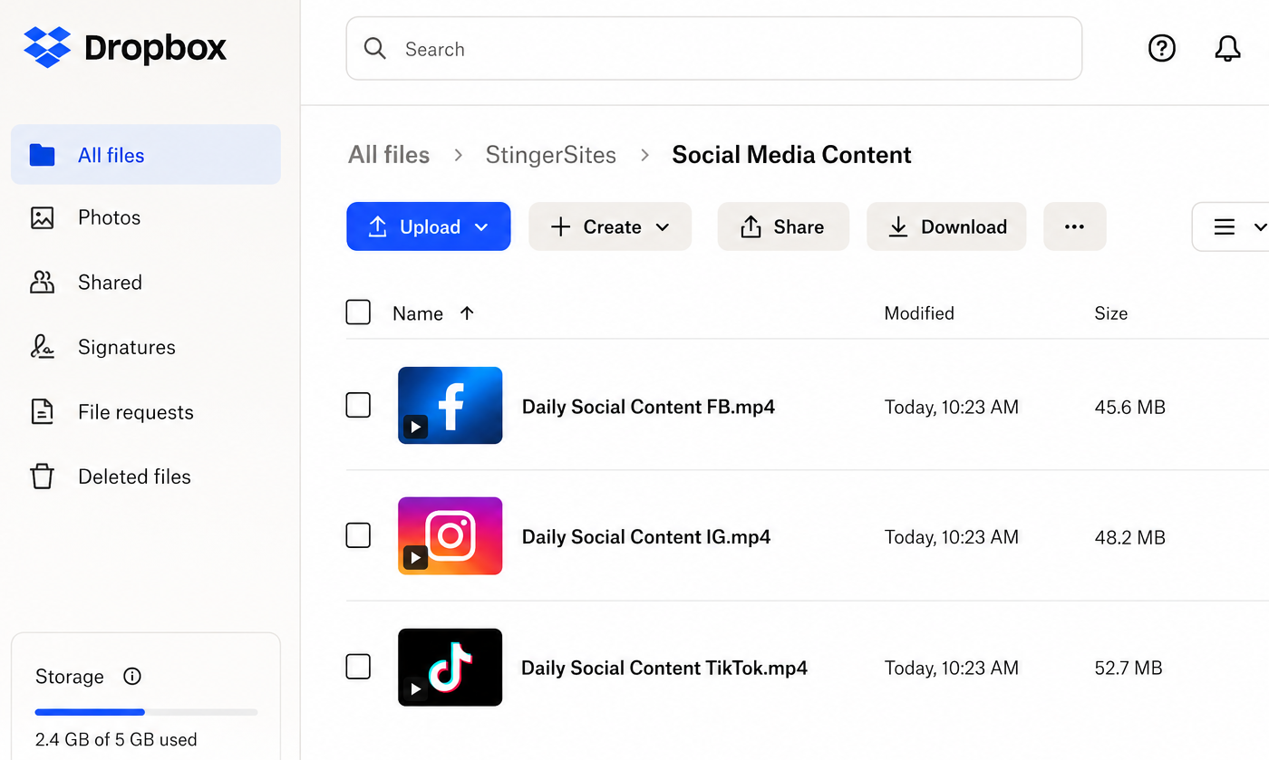Screen dimensions: 1269x760
Task: Click the storage usage progress bar
Action: 146,712
